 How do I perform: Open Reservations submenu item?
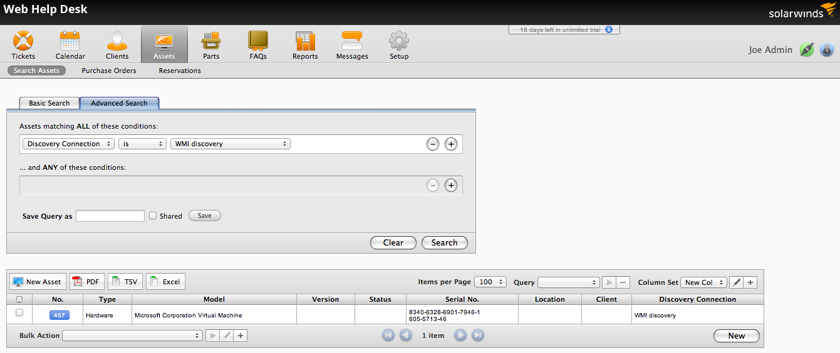coord(180,71)
